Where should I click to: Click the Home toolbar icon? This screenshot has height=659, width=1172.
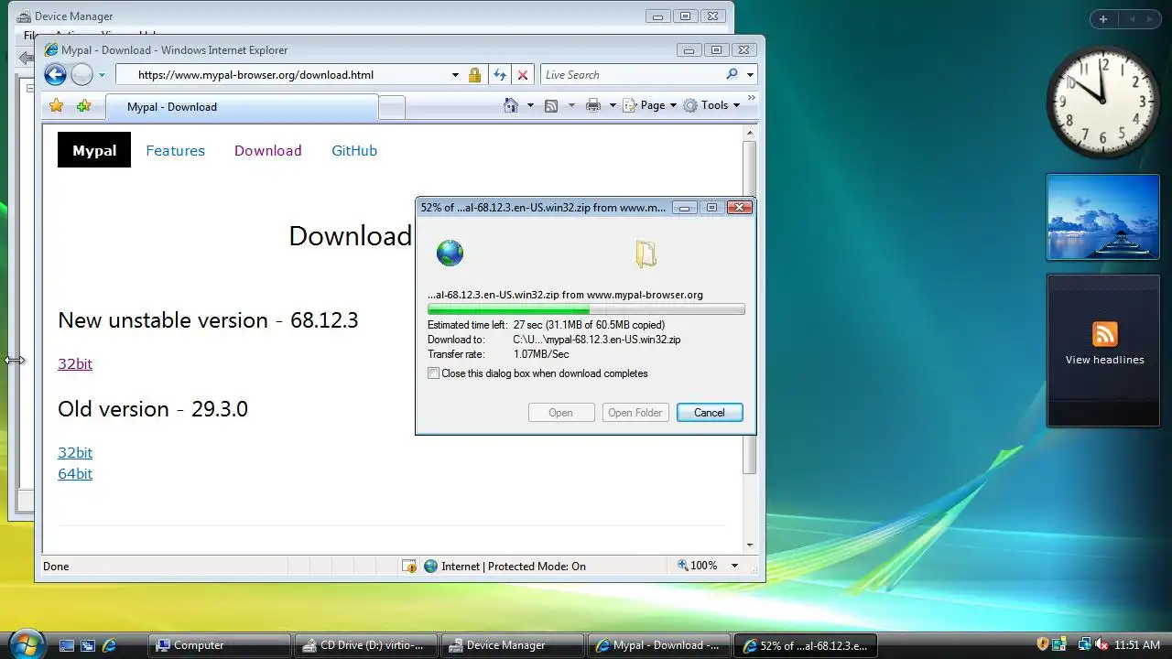coord(512,105)
